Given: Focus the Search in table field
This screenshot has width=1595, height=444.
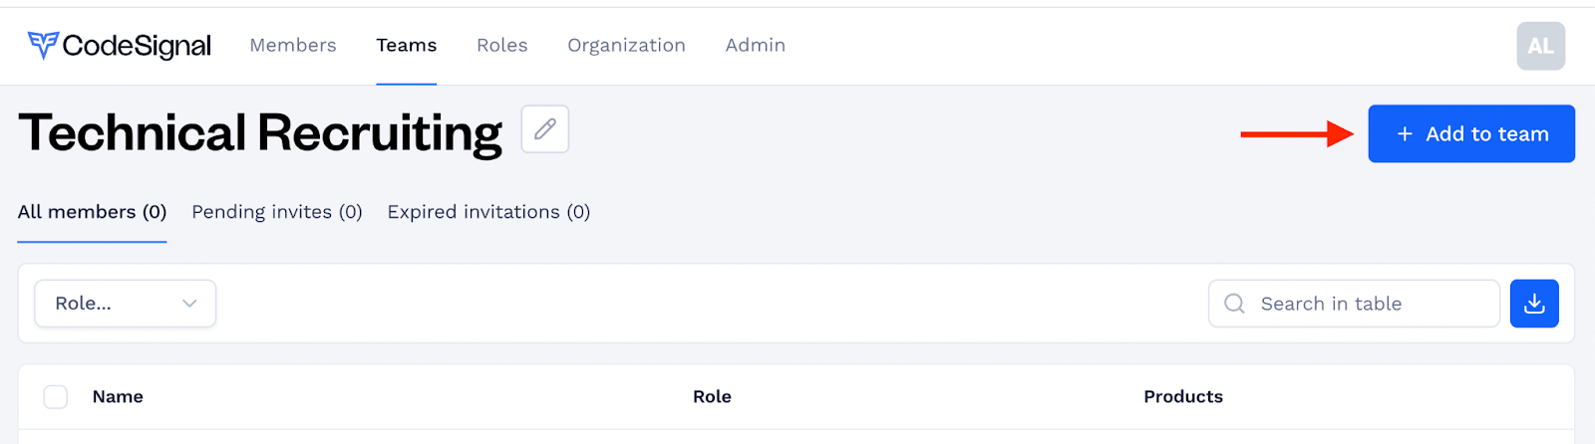Looking at the screenshot, I should tap(1354, 304).
